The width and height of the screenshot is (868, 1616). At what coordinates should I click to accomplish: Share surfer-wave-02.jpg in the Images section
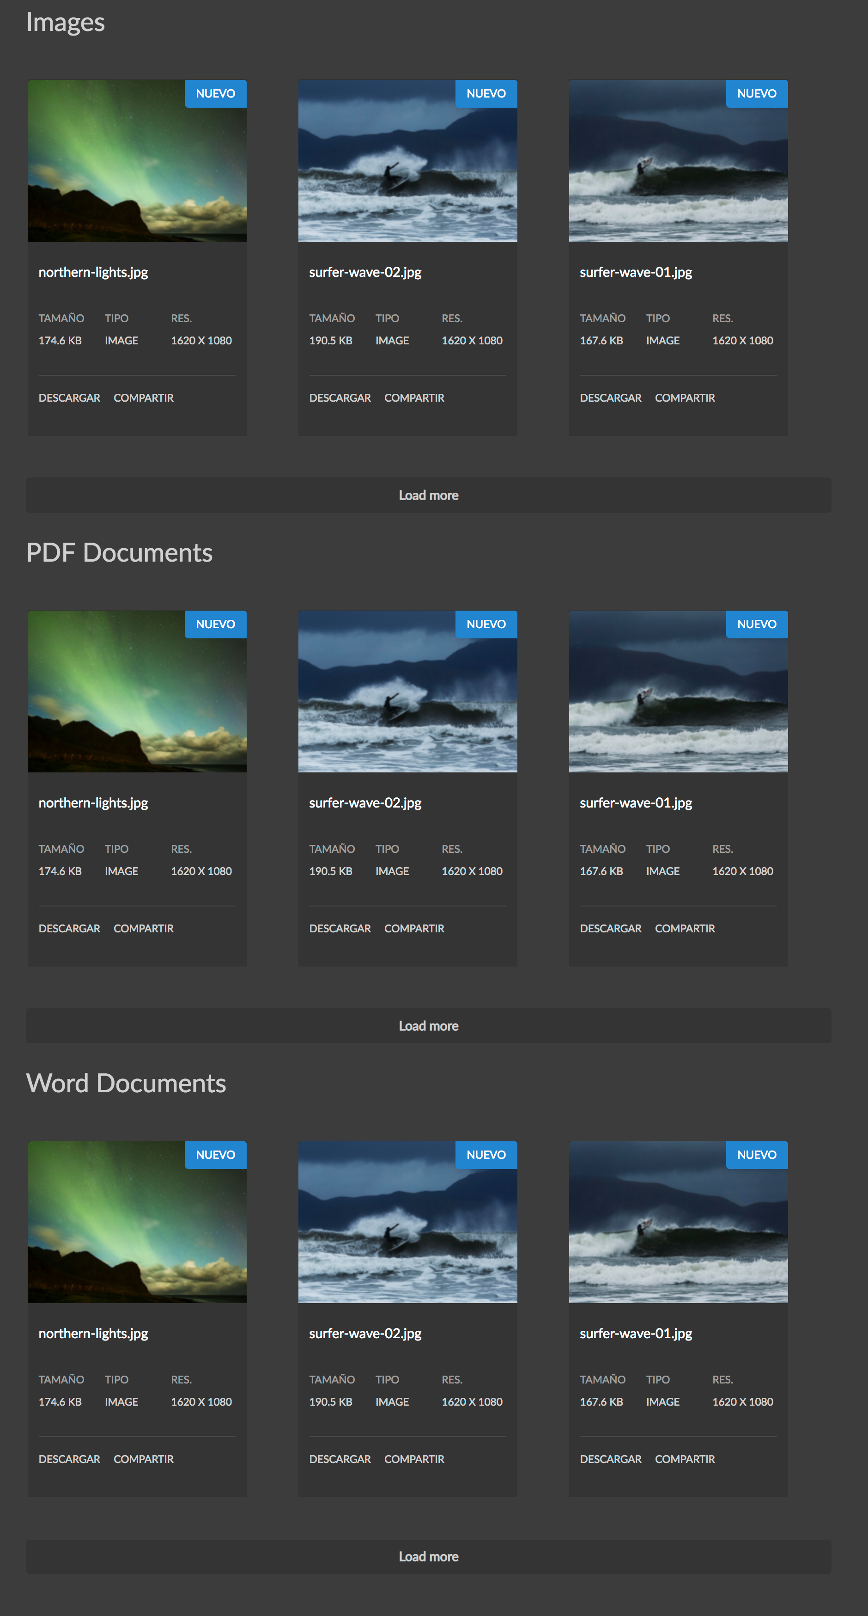tap(414, 397)
